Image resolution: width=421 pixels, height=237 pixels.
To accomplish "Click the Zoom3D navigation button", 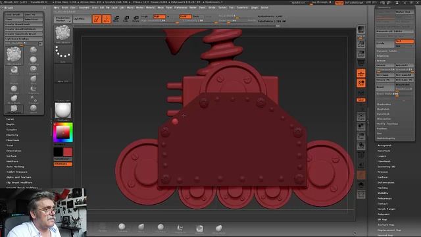I will pos(361,136).
